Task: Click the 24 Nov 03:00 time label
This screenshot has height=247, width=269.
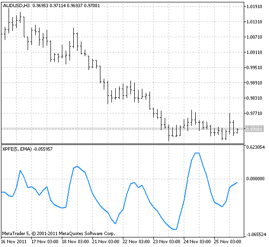Action: (197, 242)
